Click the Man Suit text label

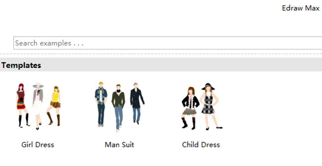[119, 145]
